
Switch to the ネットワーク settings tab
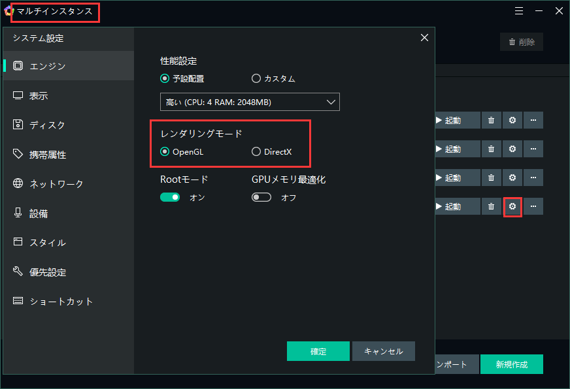[x=57, y=184]
